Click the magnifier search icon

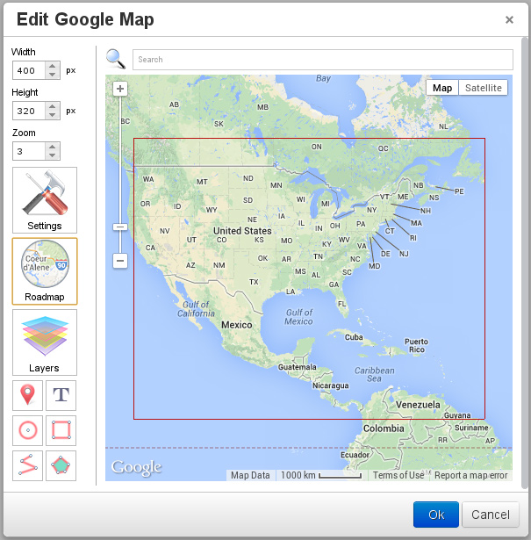(116, 59)
